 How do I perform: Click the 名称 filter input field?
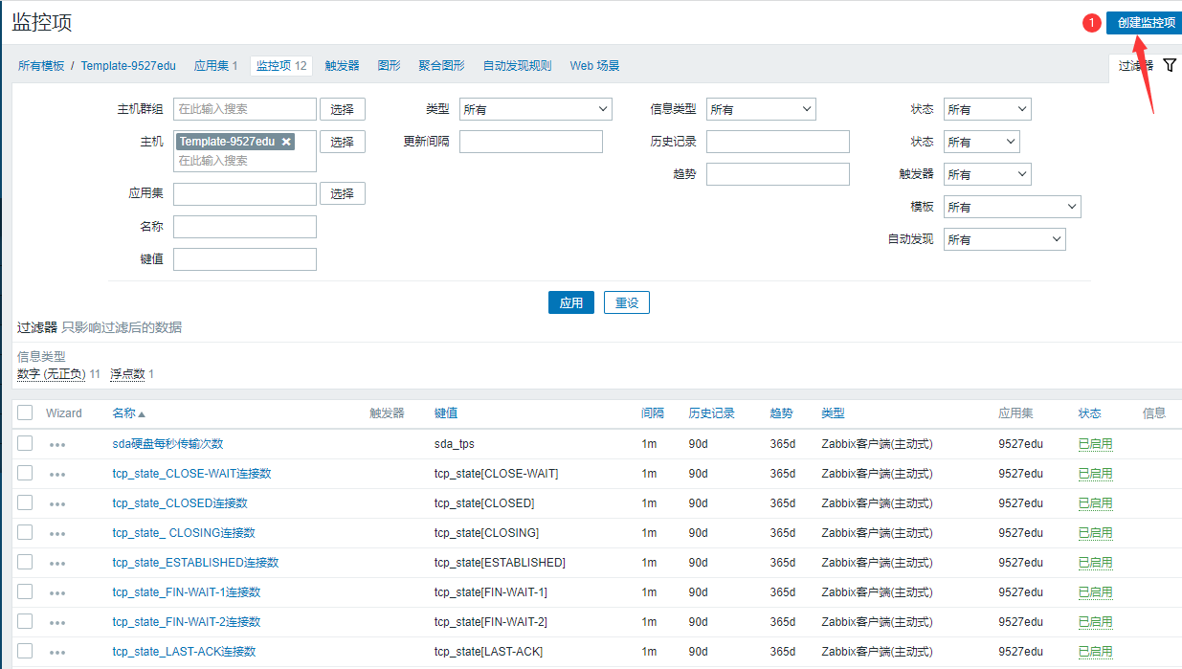tap(245, 227)
